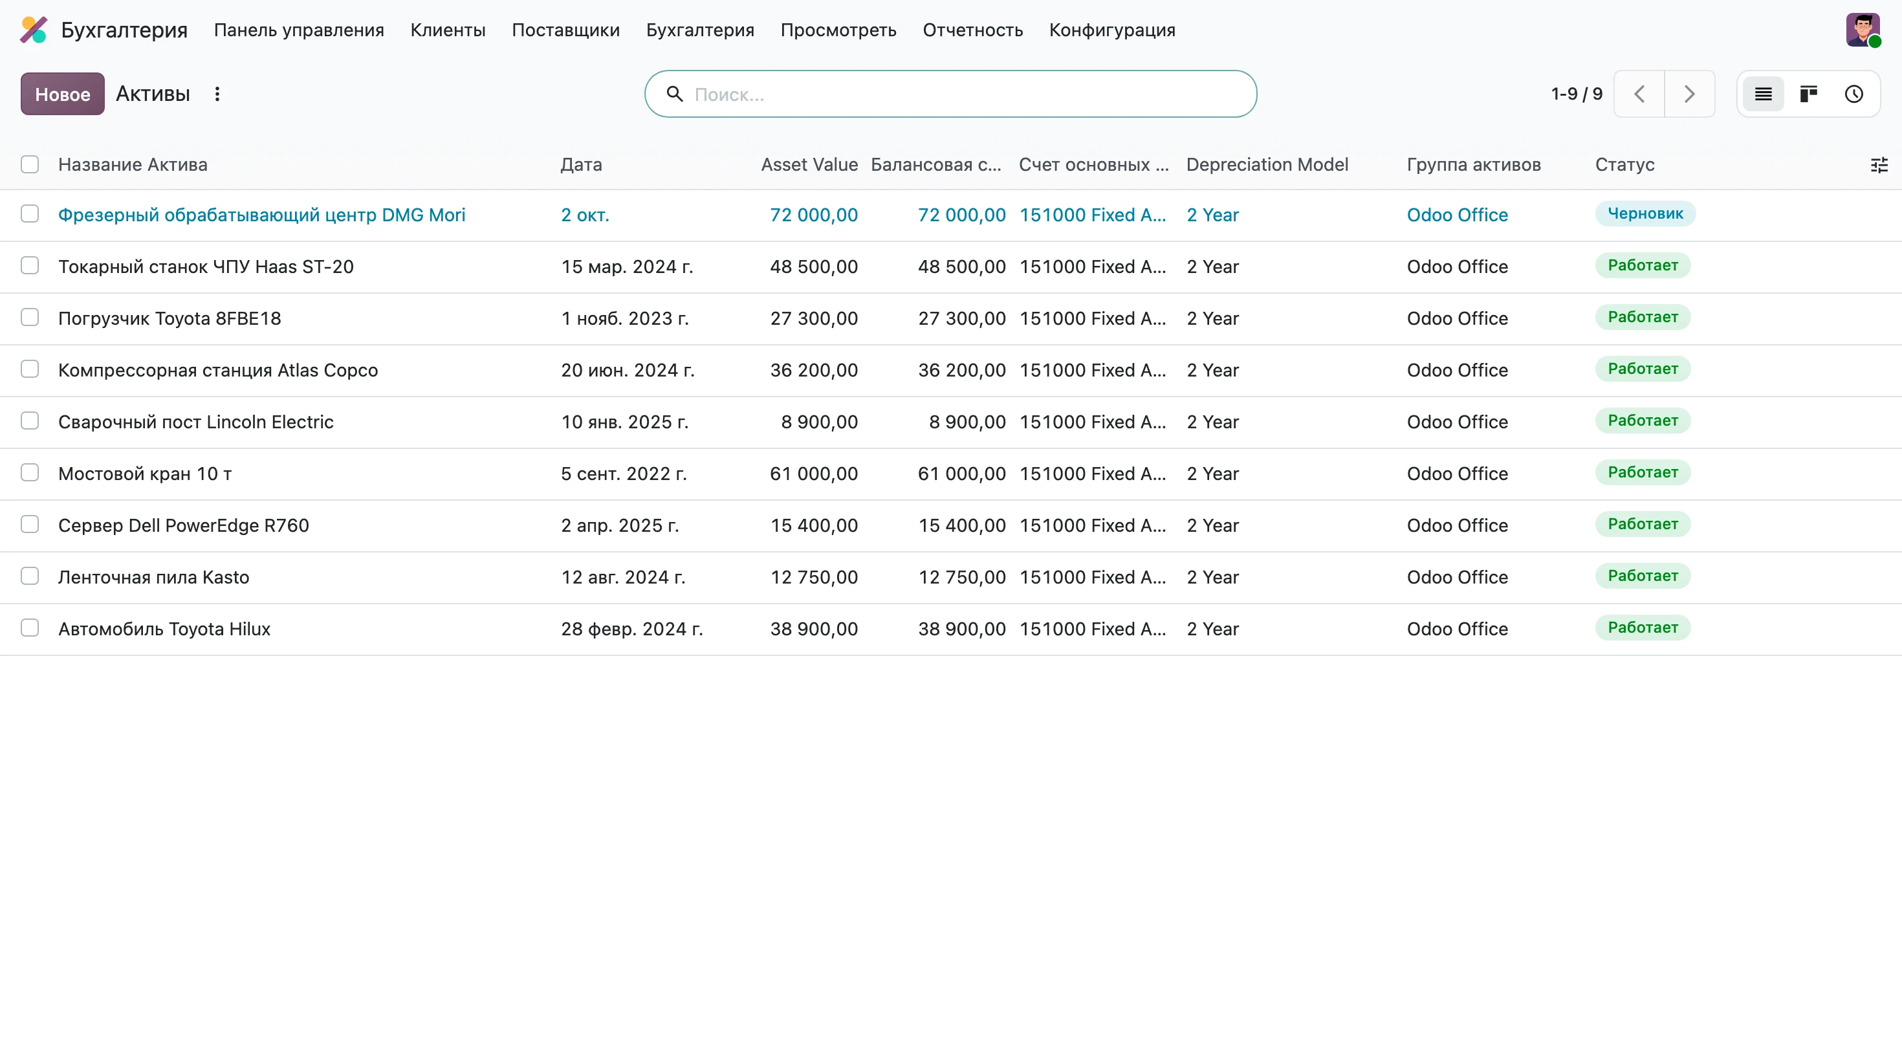
Task: Tick checkbox for Фрезерный обрабатывающий центр DMG Mori
Action: click(x=30, y=214)
